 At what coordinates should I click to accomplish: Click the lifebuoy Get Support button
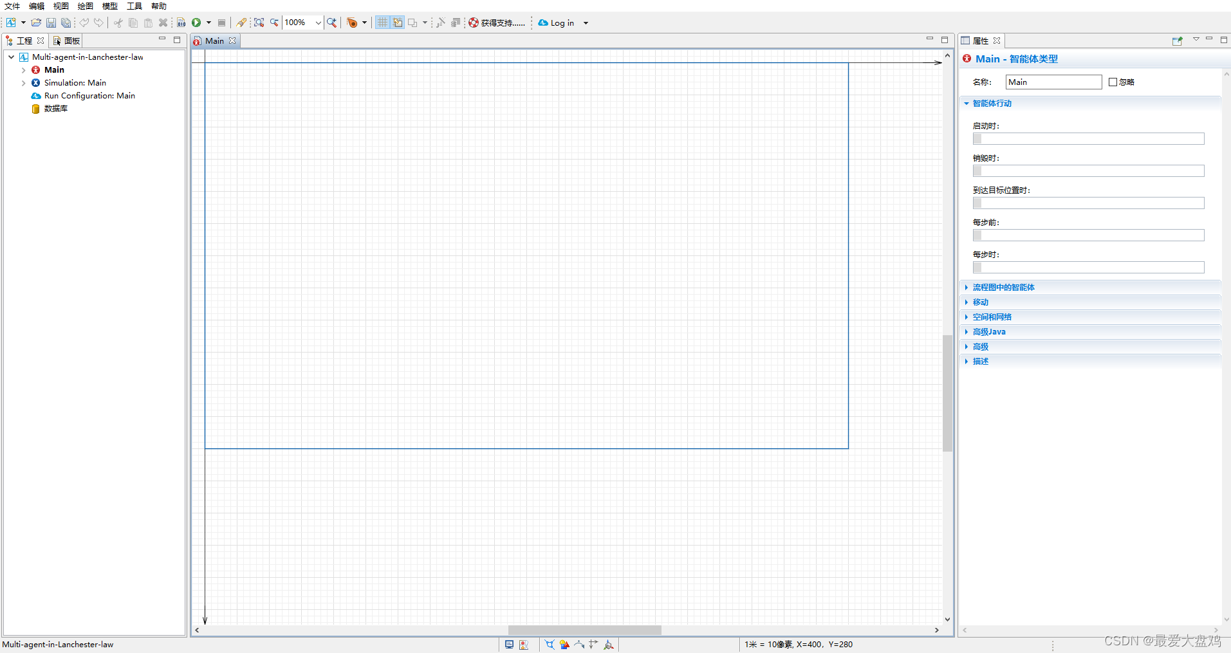497,23
